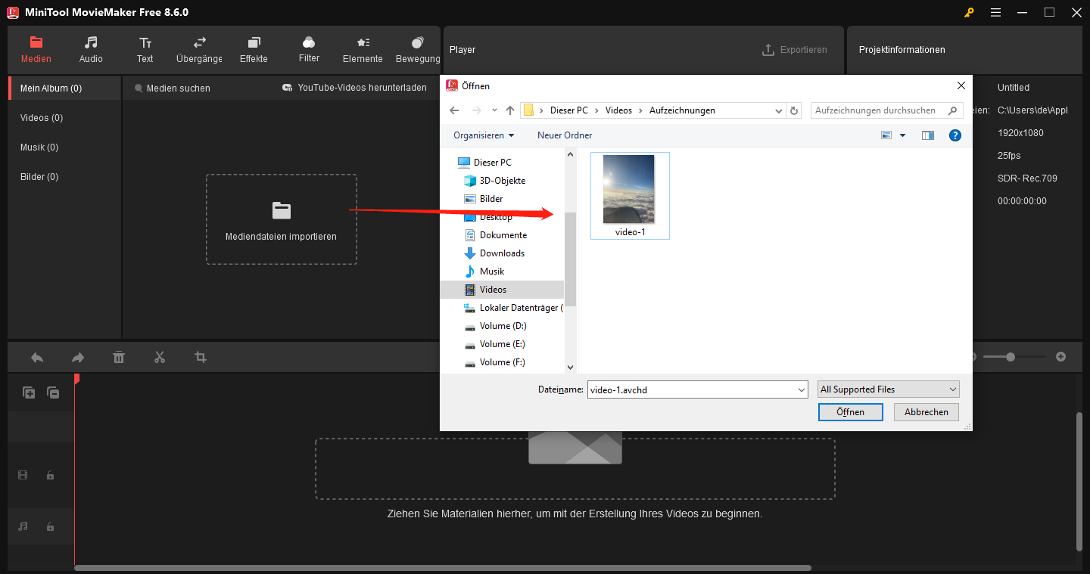Click the scissors split icon above timeline
1090x574 pixels.
[160, 356]
